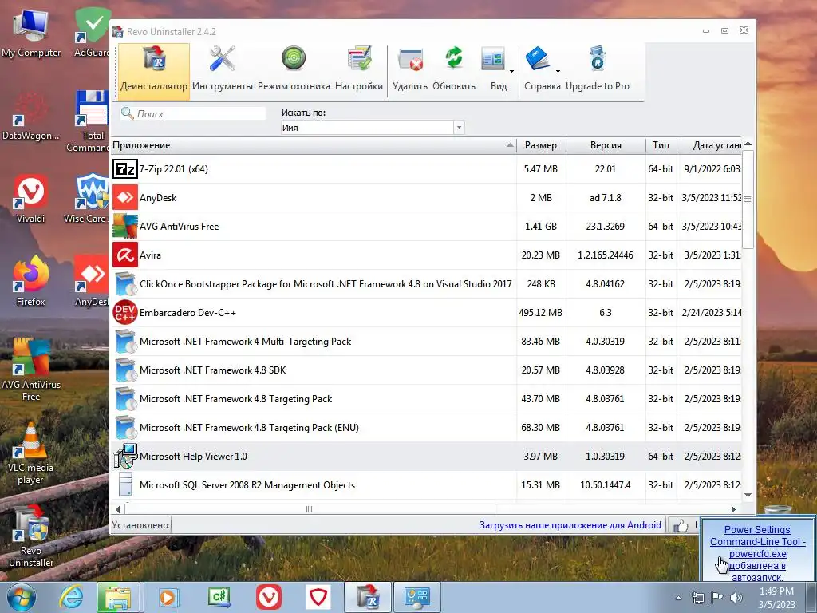The height and width of the screenshot is (613, 817).
Task: Open the Деинсталлятор toolbar section
Action: click(154, 70)
